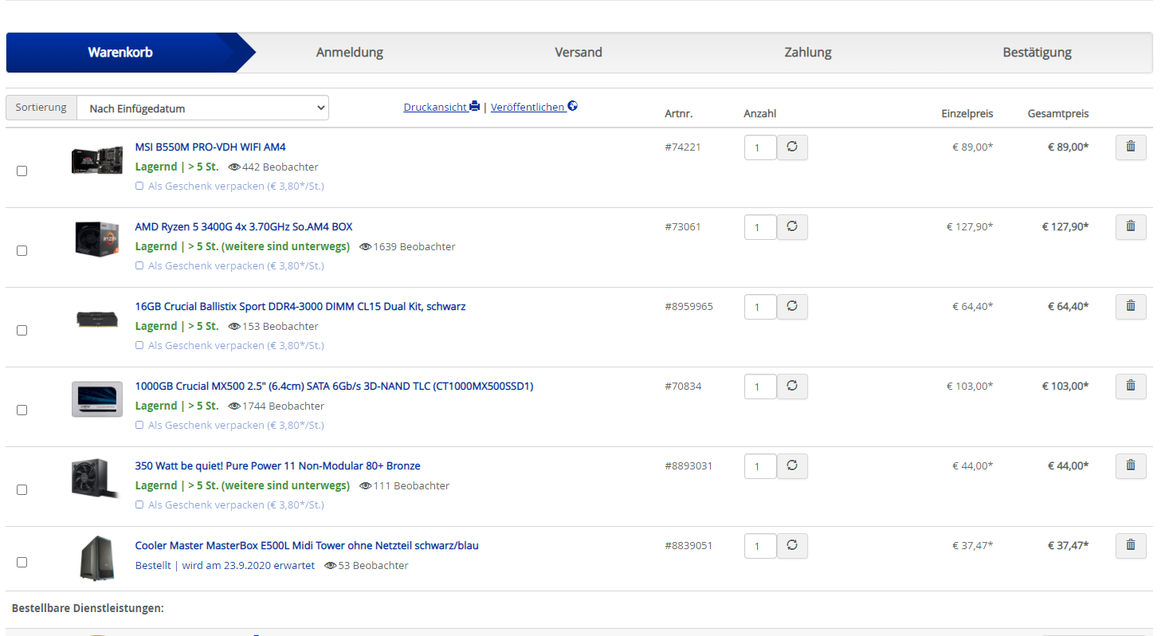Screen dimensions: 1169x636
Task: Remove AMD Ryzen 5 3400G with trash icon
Action: [x=1130, y=227]
